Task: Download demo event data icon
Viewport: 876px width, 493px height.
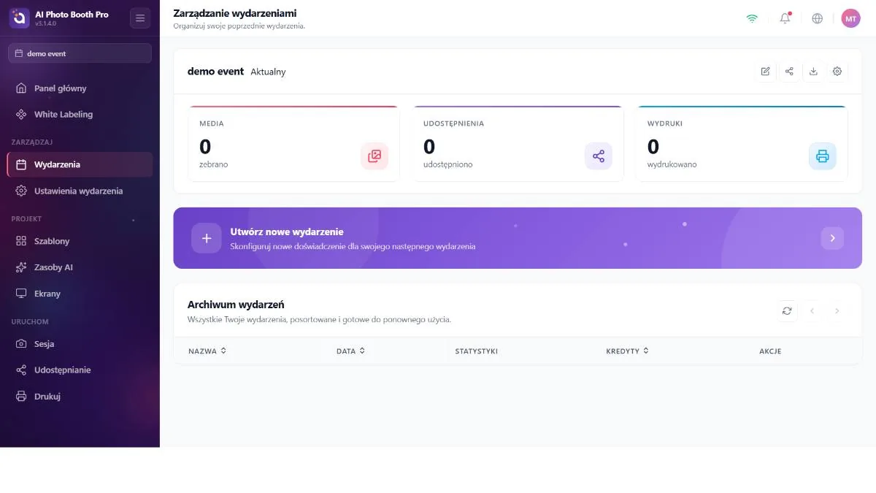Action: [813, 72]
